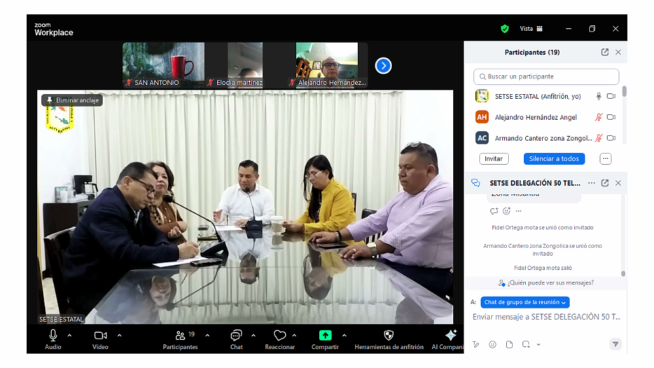
Task: Expand the Audio options chevron
Action: [69, 335]
